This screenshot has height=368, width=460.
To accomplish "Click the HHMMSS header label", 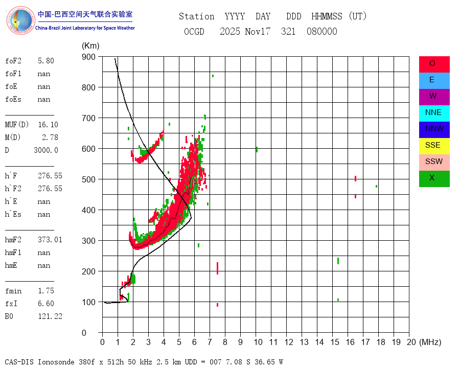I will pos(327,16).
